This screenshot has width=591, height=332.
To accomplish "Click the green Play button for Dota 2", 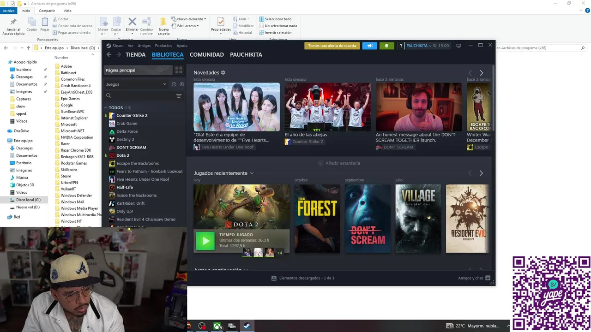I will click(205, 241).
